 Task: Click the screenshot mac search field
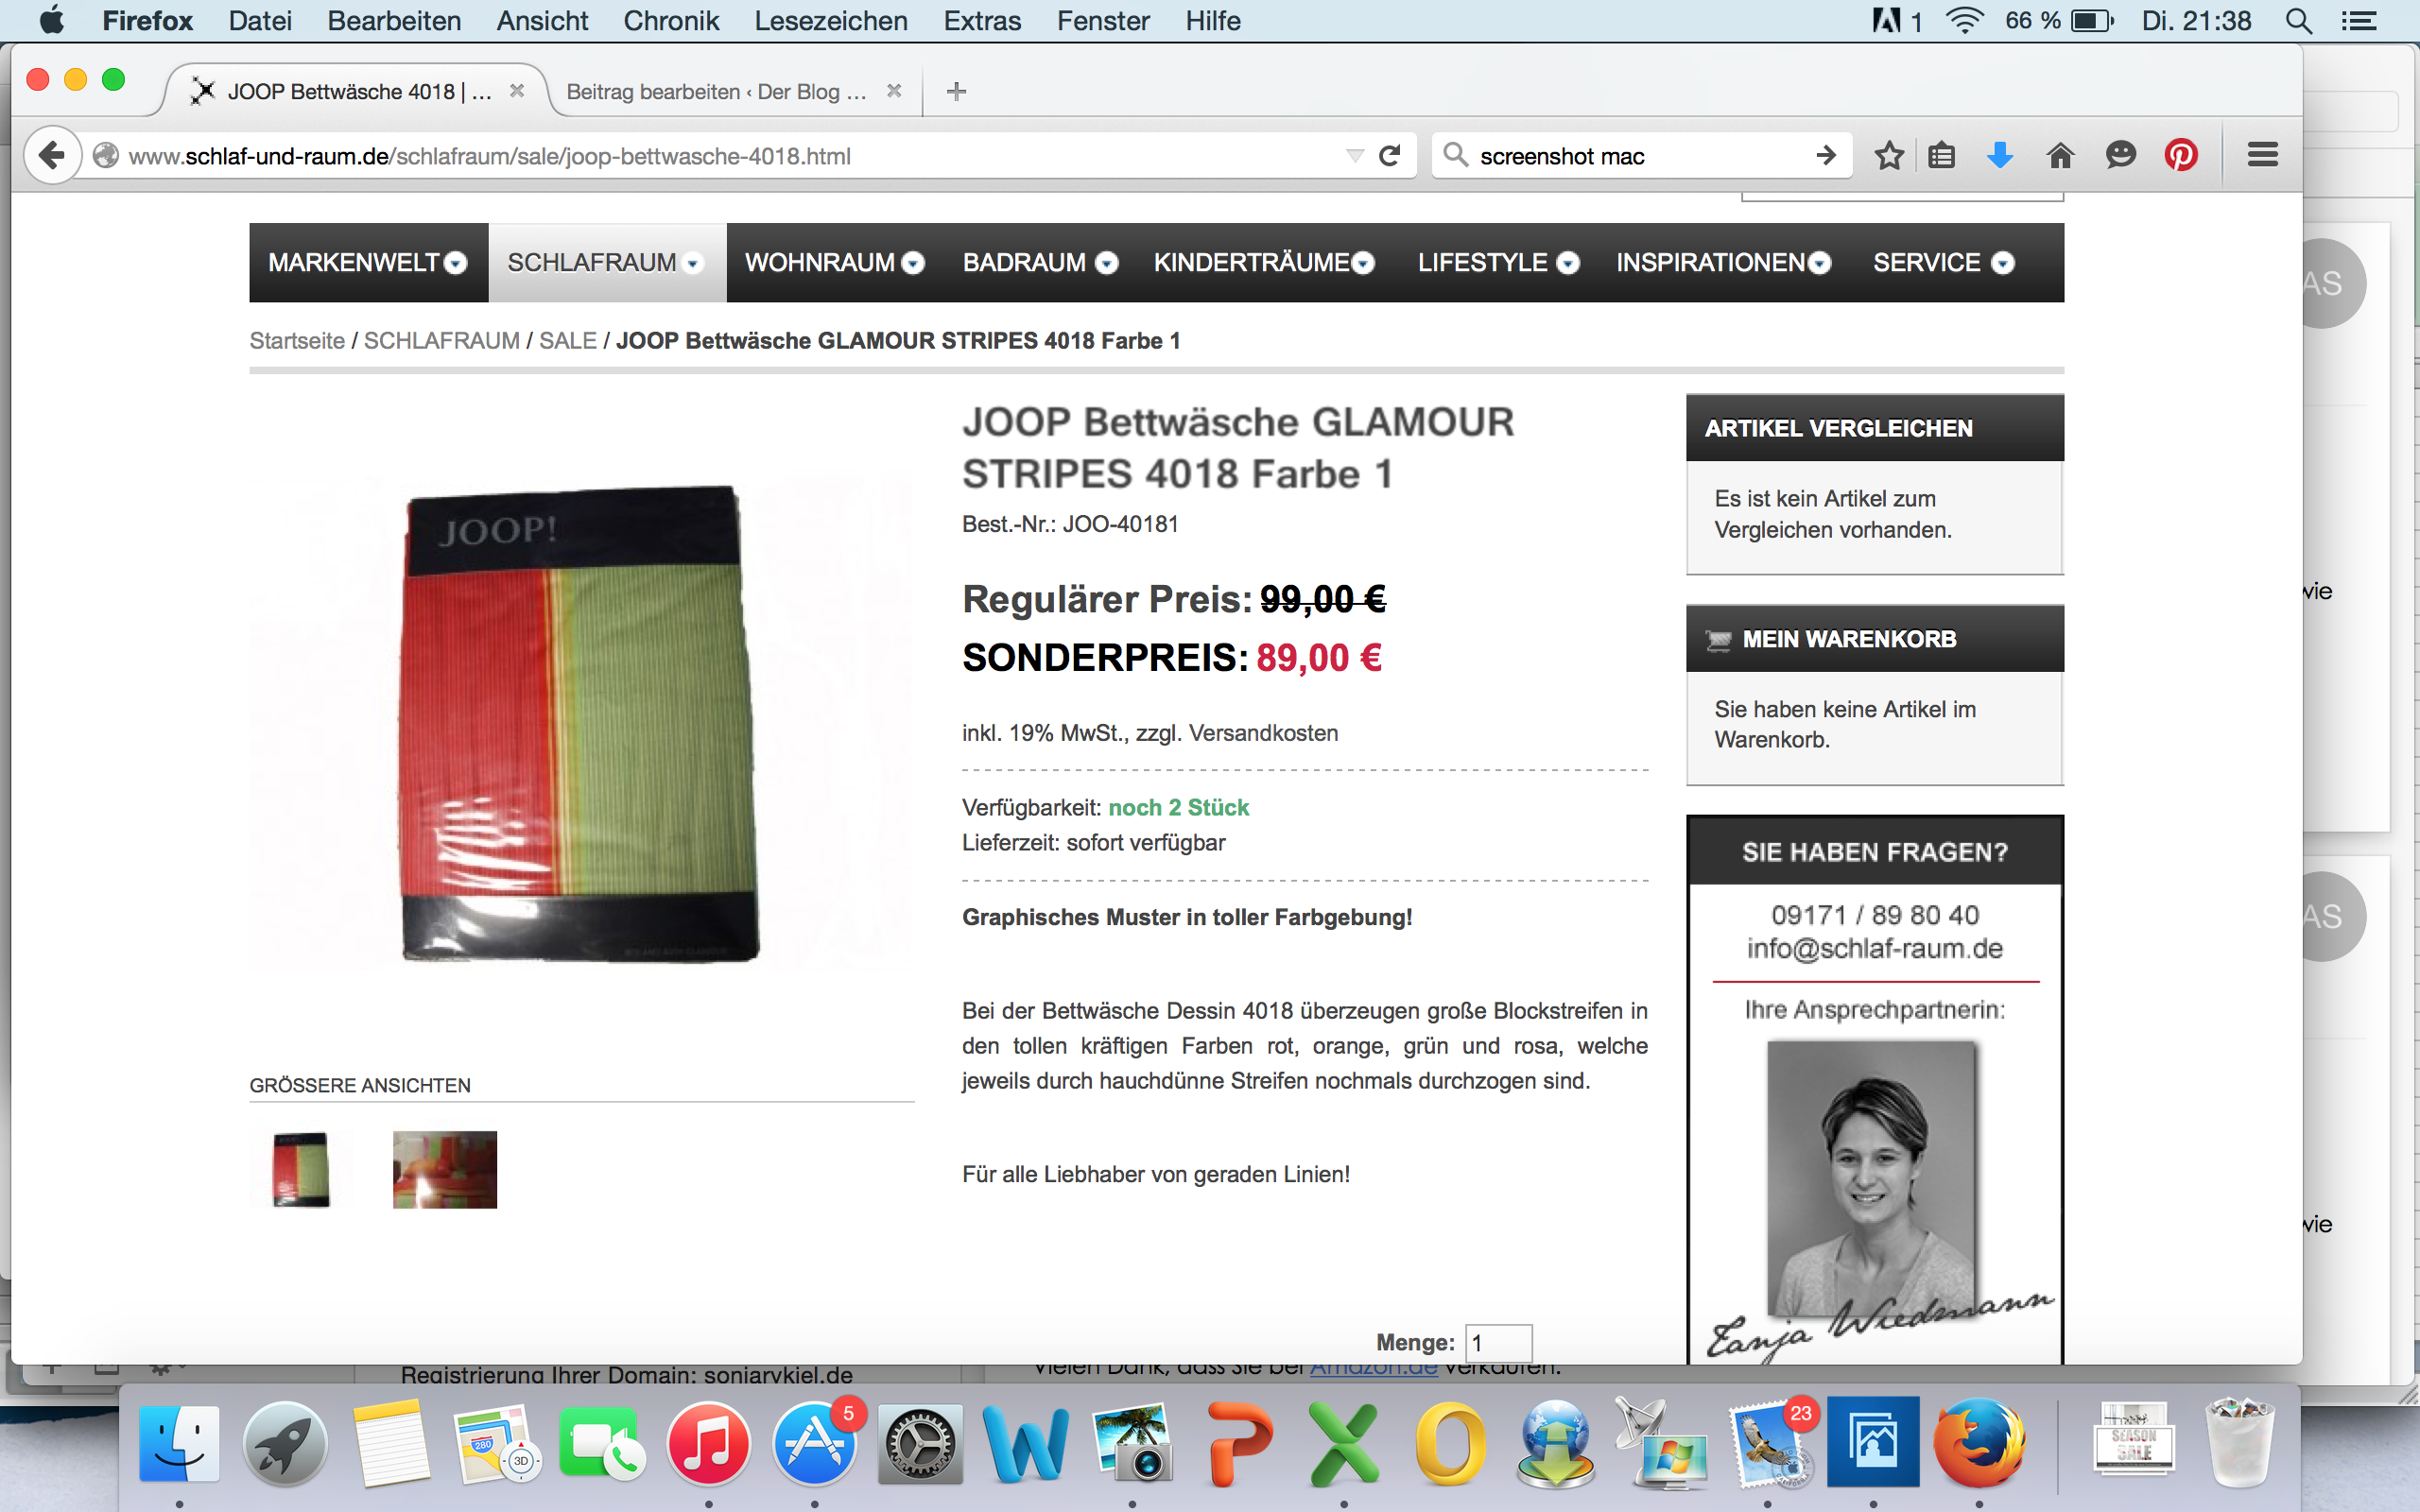click(x=1640, y=155)
